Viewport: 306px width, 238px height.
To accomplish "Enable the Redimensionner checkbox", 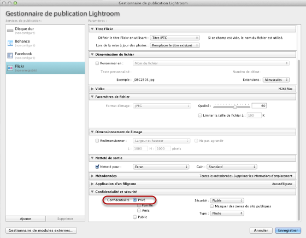I will 97,140.
